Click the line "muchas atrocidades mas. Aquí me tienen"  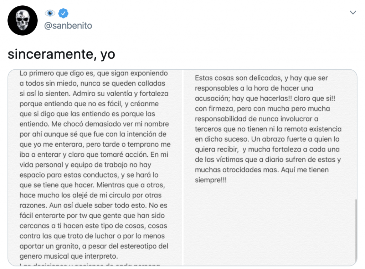coord(262,170)
